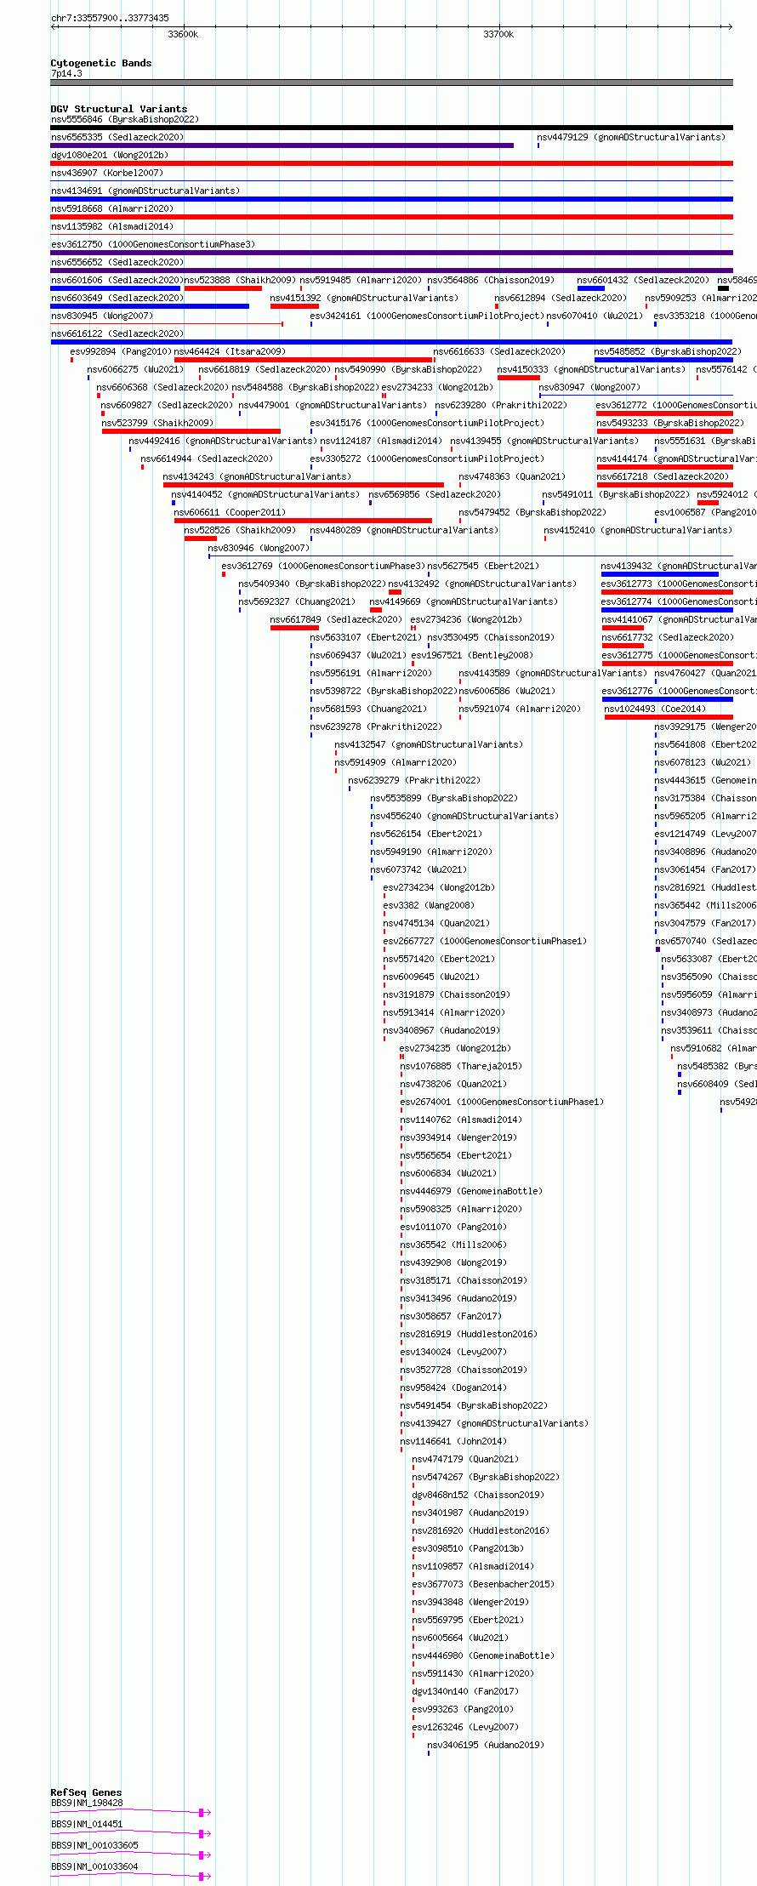Screen dimensions: 757x1886
Task: Click nsv6603649 (Sedlazeck2020) variant label
Action: coord(117,299)
